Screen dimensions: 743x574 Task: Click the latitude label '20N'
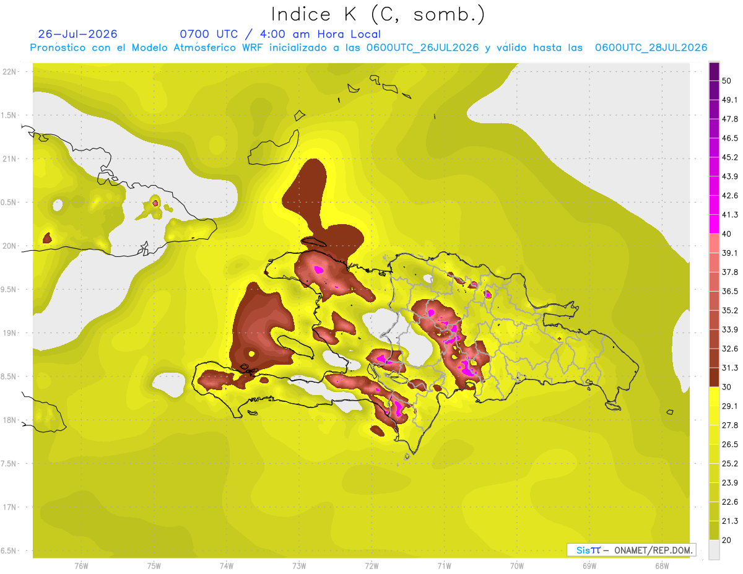coord(9,246)
